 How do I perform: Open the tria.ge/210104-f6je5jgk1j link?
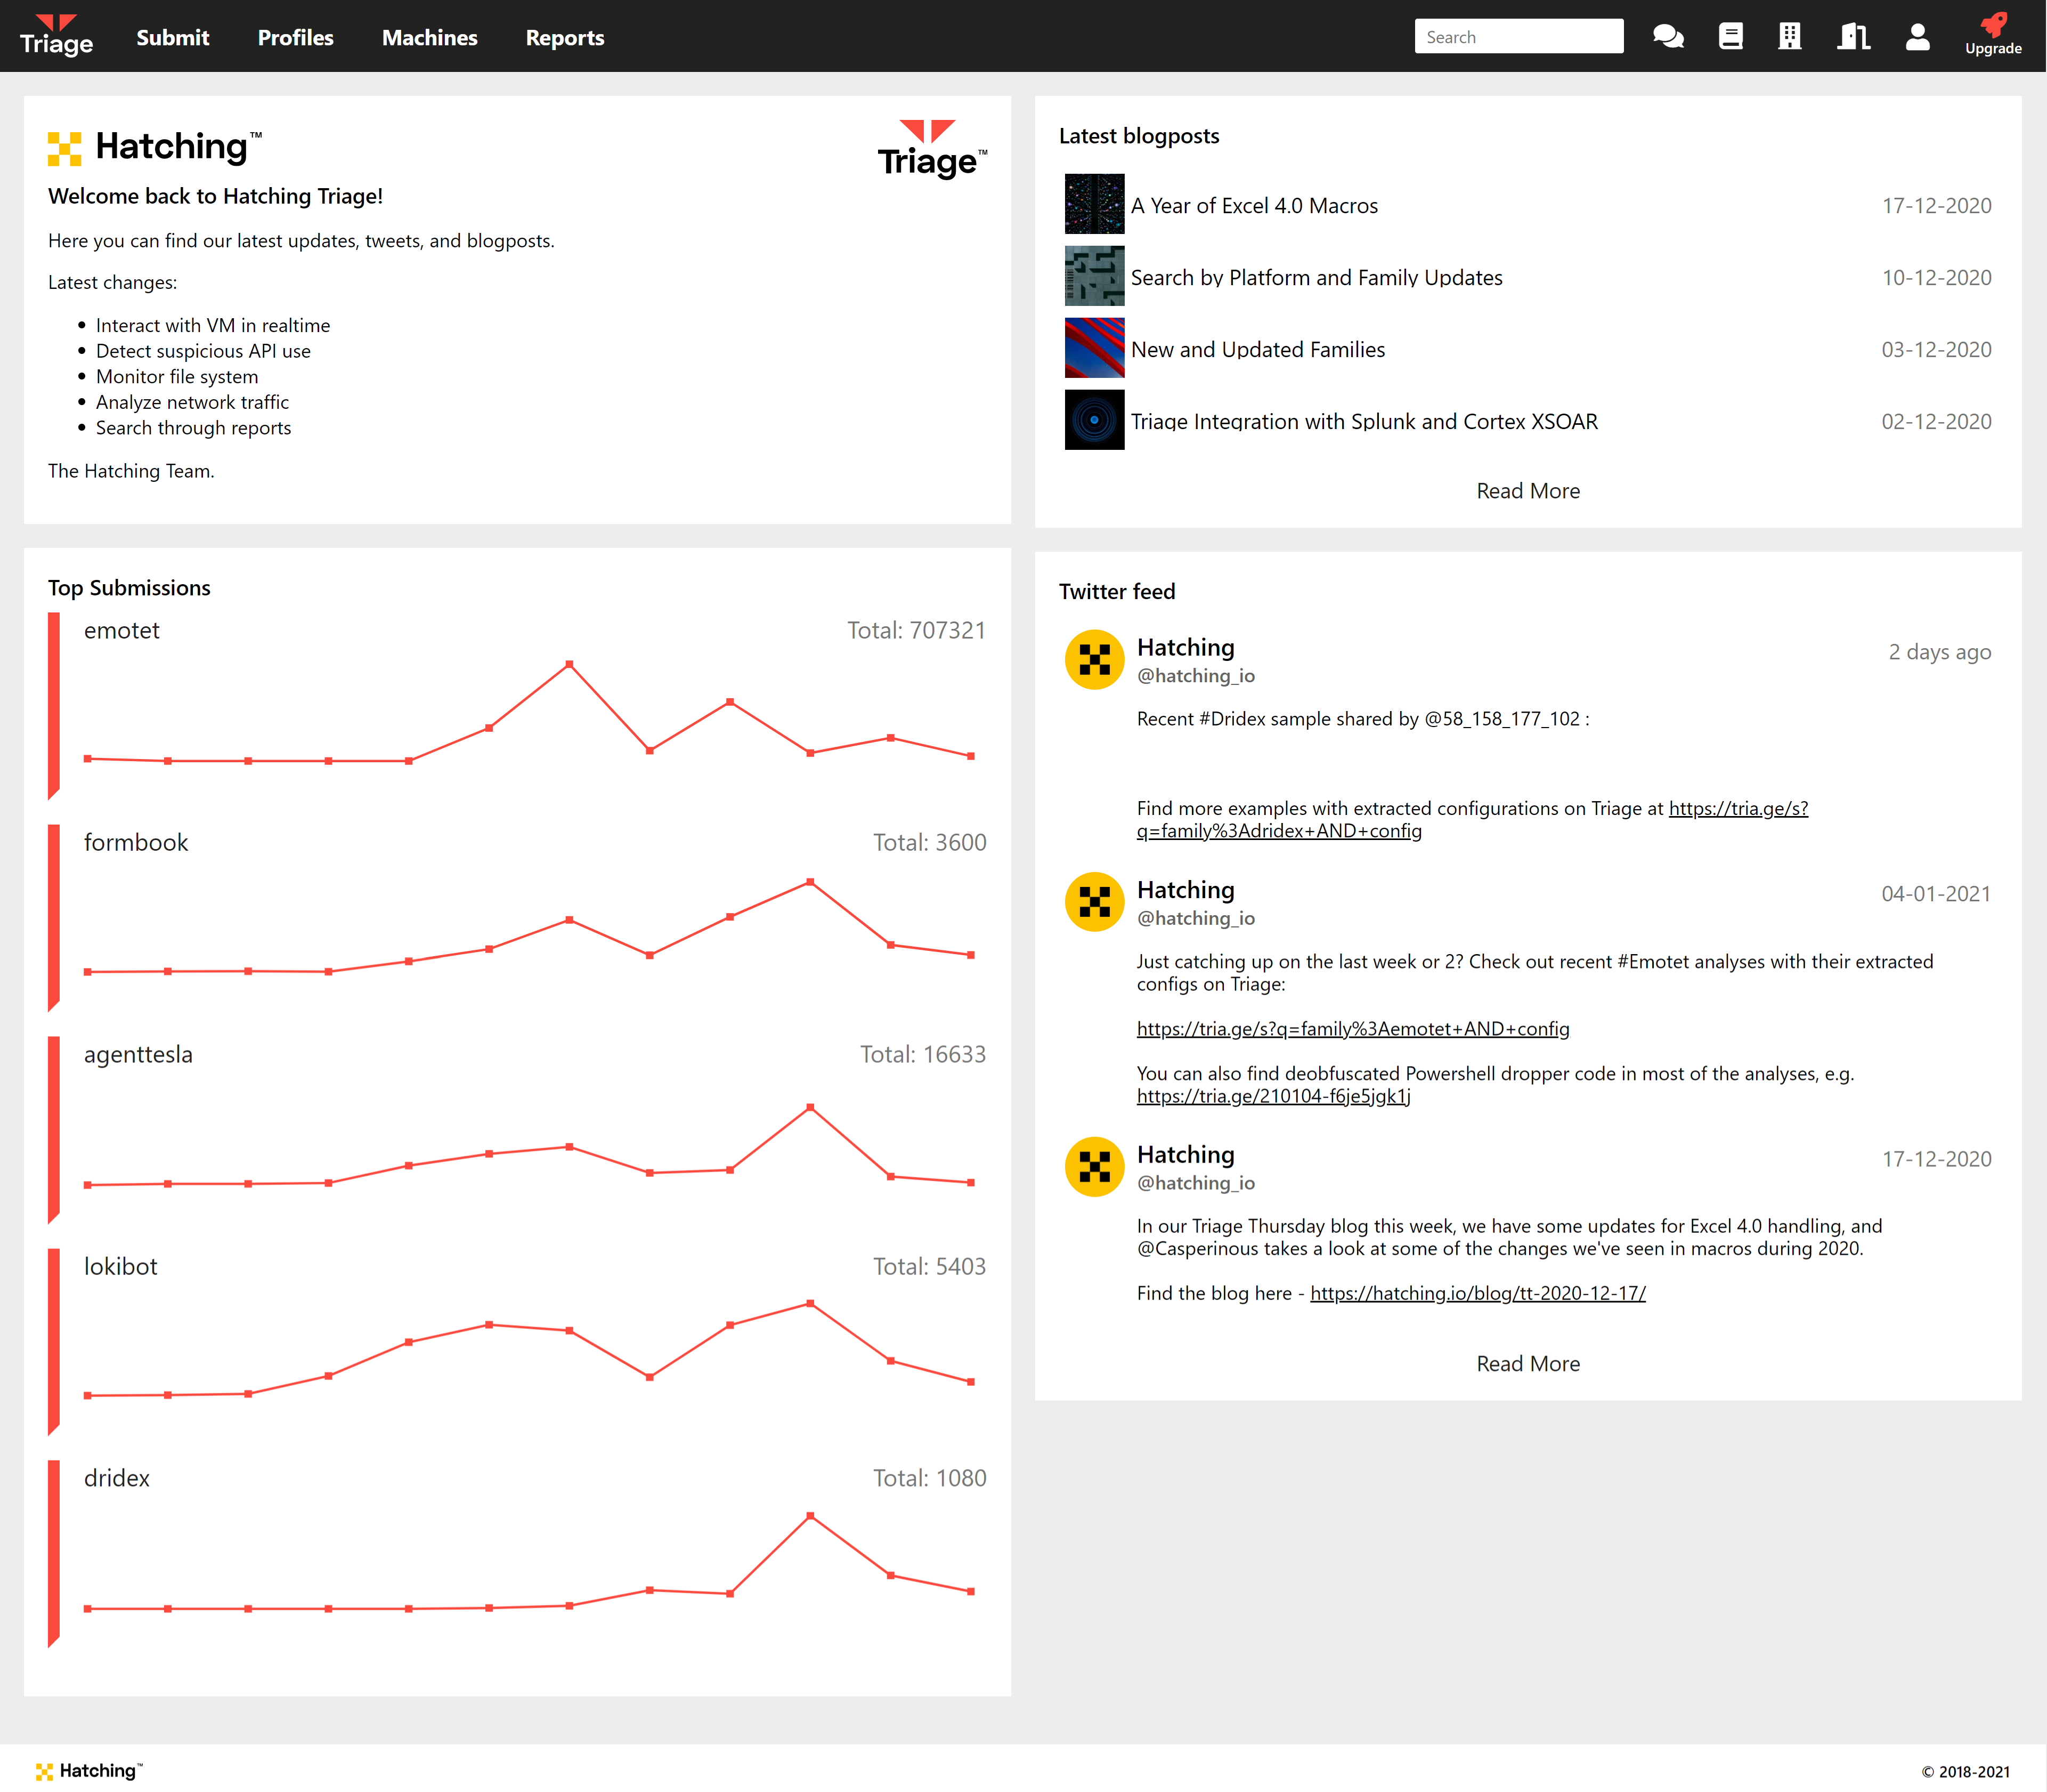pos(1273,1097)
